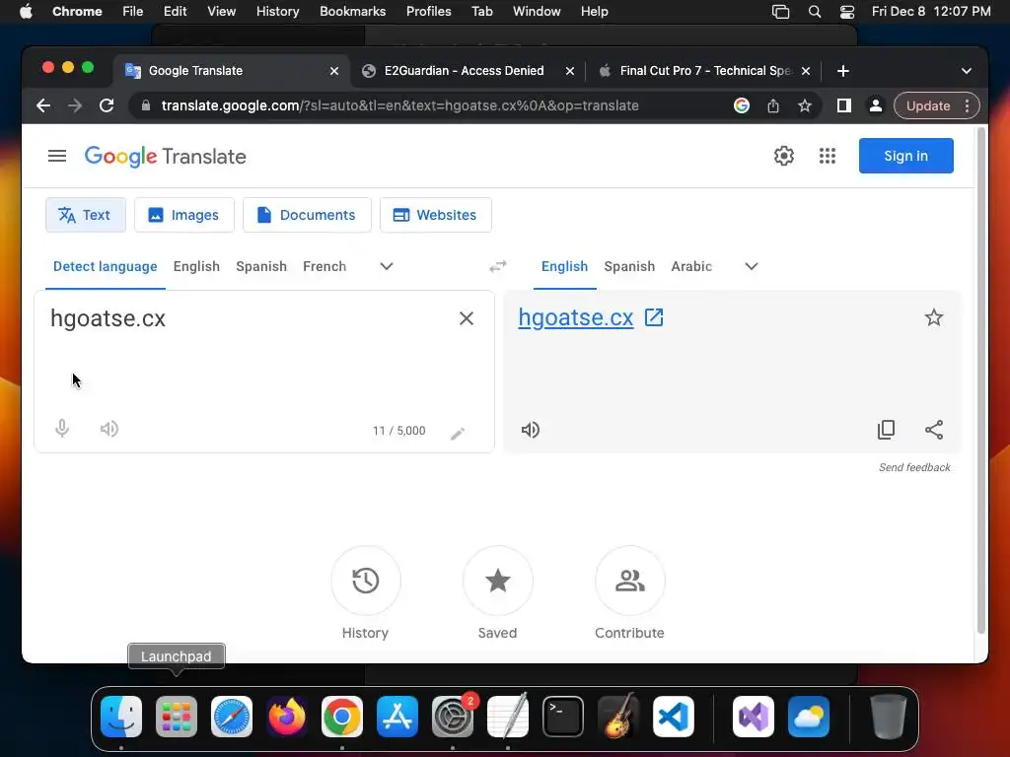
Task: Choose French as source language
Action: [325, 266]
